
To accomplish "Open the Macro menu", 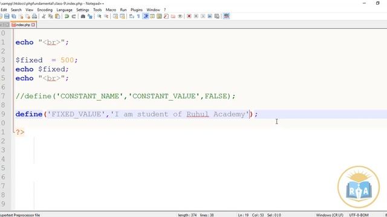I will pos(111,10).
